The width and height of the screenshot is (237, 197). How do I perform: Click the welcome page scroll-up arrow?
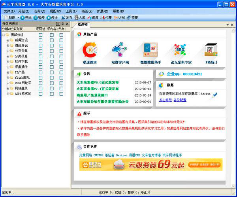coord(233,30)
